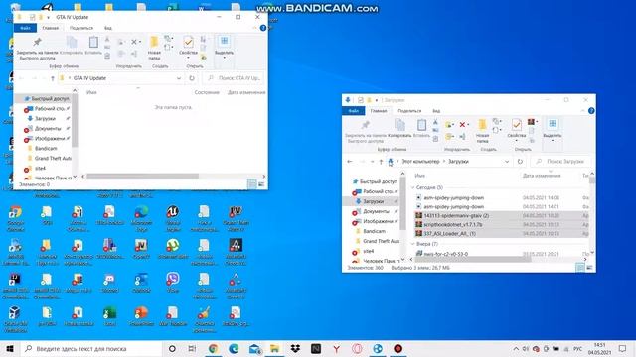The height and width of the screenshot is (357, 636).
Task: Expand address history dropdown in Загрузки window
Action: coord(507,161)
